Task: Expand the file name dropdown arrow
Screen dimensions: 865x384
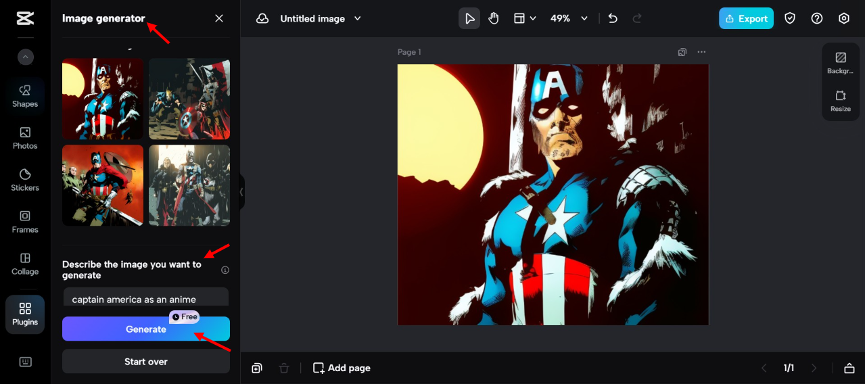Action: coord(358,18)
